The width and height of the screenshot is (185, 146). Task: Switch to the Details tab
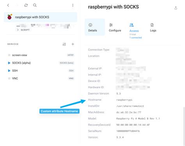95,27
